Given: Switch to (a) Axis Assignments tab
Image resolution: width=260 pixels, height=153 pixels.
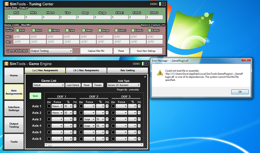Looking at the screenshot, I should [x=45, y=70].
